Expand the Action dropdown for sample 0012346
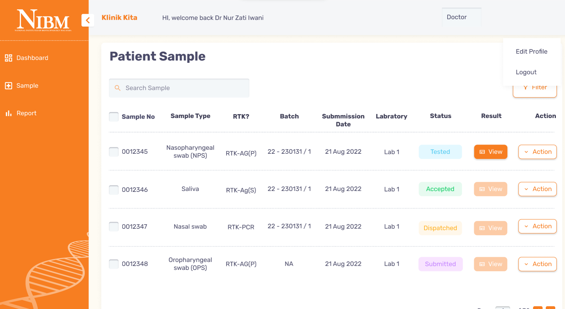This screenshot has width=565, height=309. point(538,189)
